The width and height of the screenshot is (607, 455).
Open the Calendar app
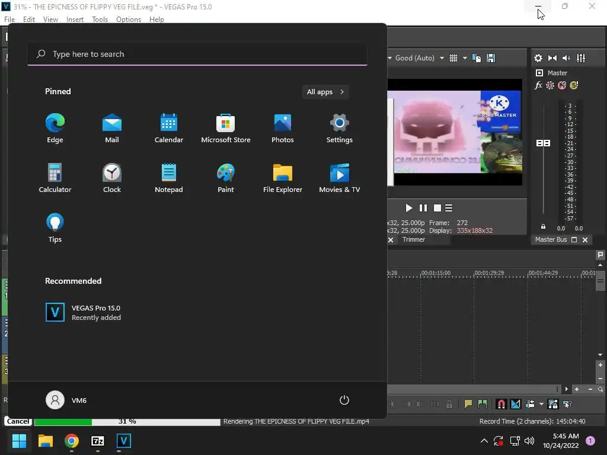click(x=169, y=129)
